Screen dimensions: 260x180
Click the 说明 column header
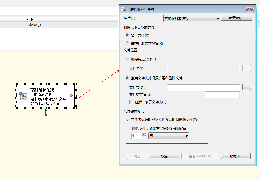(x=71, y=19)
